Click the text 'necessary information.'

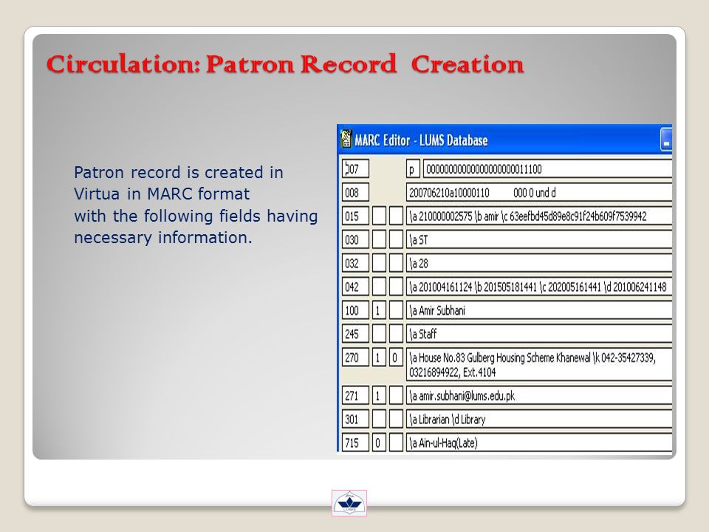click(162, 237)
